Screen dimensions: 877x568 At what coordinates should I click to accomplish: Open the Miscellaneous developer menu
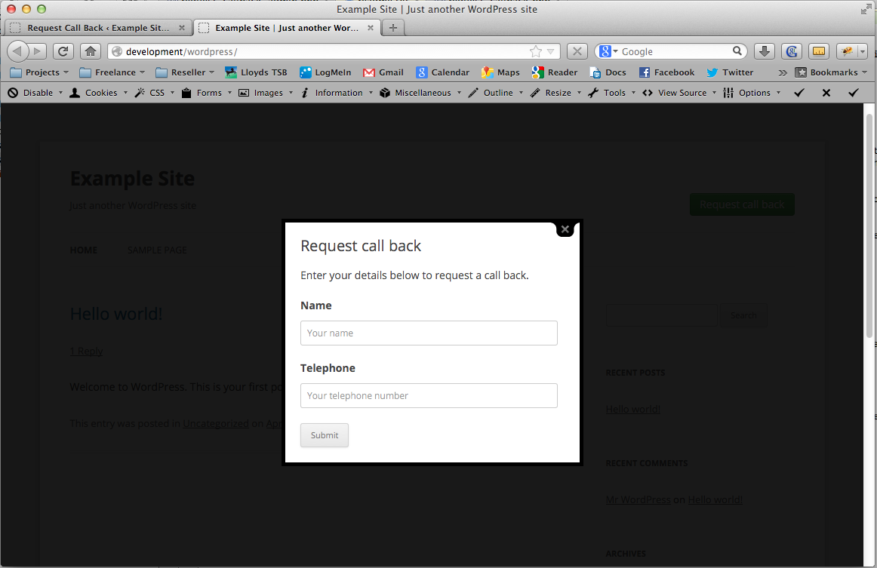pyautogui.click(x=420, y=93)
